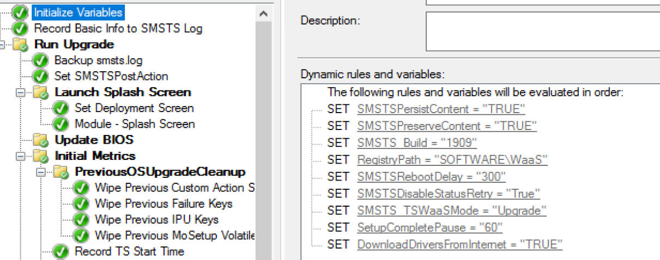Screen dimensions: 660x260
Task: Click the Backup smsts.log step icon
Action: pos(40,60)
